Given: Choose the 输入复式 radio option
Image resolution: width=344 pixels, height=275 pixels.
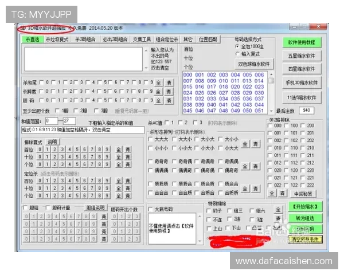Looking at the screenshot, I should (237, 54).
